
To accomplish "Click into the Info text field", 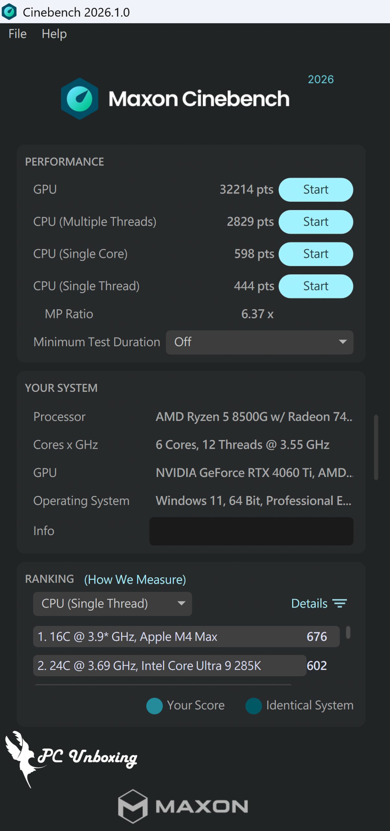I will [251, 531].
